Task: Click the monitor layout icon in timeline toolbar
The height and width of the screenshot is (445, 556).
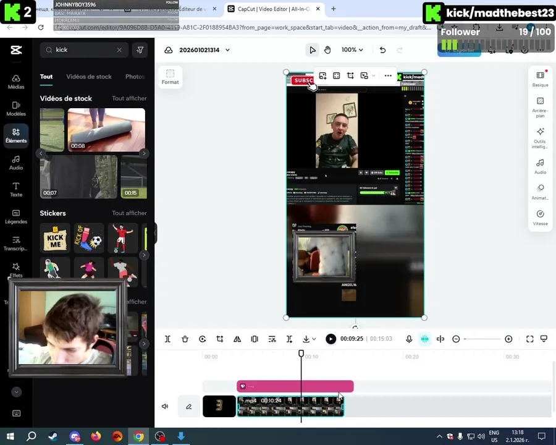Action: (x=544, y=339)
